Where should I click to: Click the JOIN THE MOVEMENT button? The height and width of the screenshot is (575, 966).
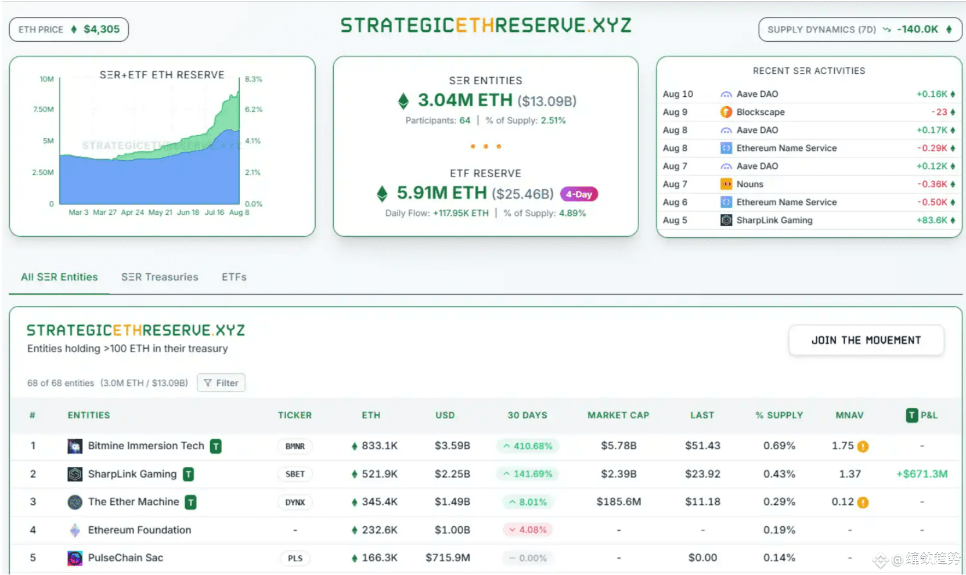click(866, 341)
